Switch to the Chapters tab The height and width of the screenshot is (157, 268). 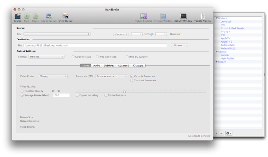click(x=138, y=66)
